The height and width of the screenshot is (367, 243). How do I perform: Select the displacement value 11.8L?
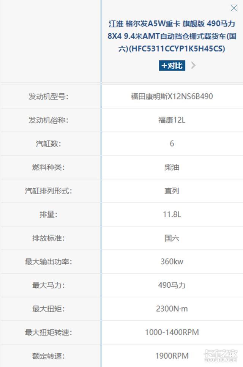click(172, 214)
